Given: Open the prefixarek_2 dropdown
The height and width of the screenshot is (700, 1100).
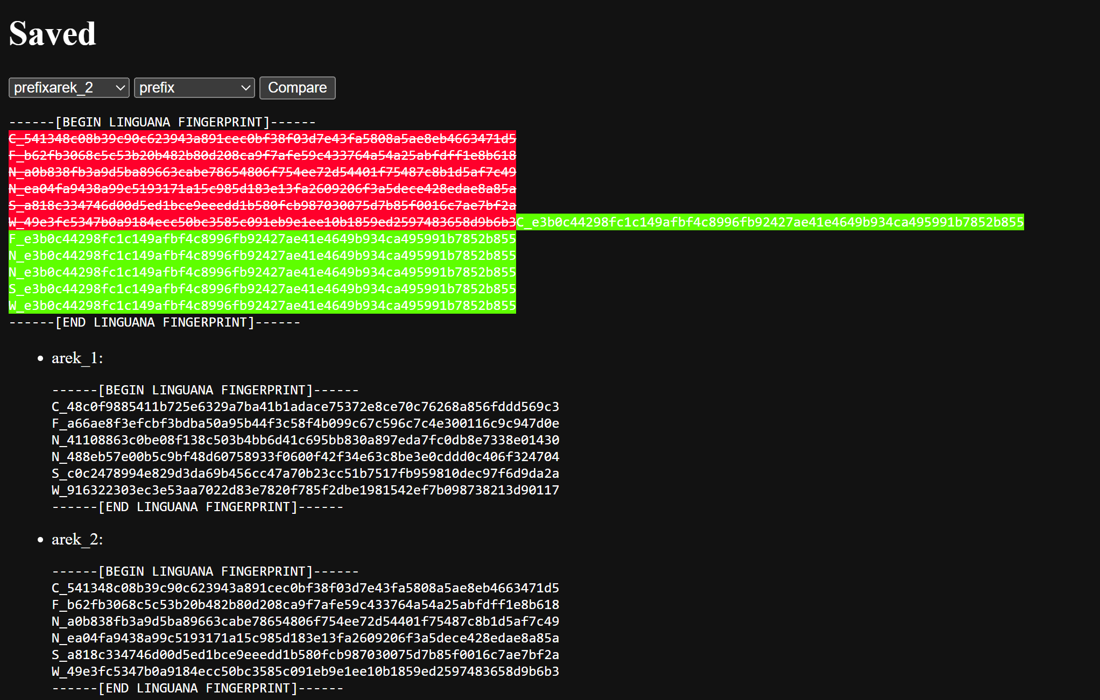Looking at the screenshot, I should [x=69, y=88].
